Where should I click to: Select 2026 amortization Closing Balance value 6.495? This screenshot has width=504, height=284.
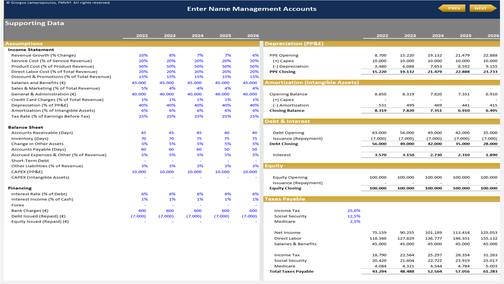(x=491, y=111)
